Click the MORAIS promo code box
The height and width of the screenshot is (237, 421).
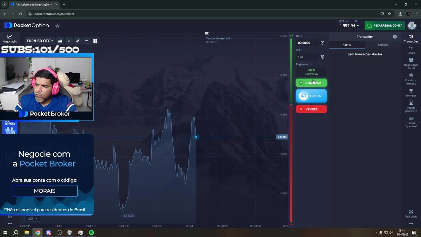(x=45, y=191)
